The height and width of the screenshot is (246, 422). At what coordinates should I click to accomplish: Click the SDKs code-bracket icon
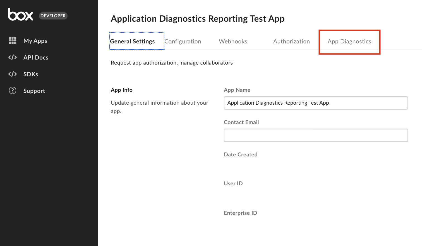pos(13,74)
